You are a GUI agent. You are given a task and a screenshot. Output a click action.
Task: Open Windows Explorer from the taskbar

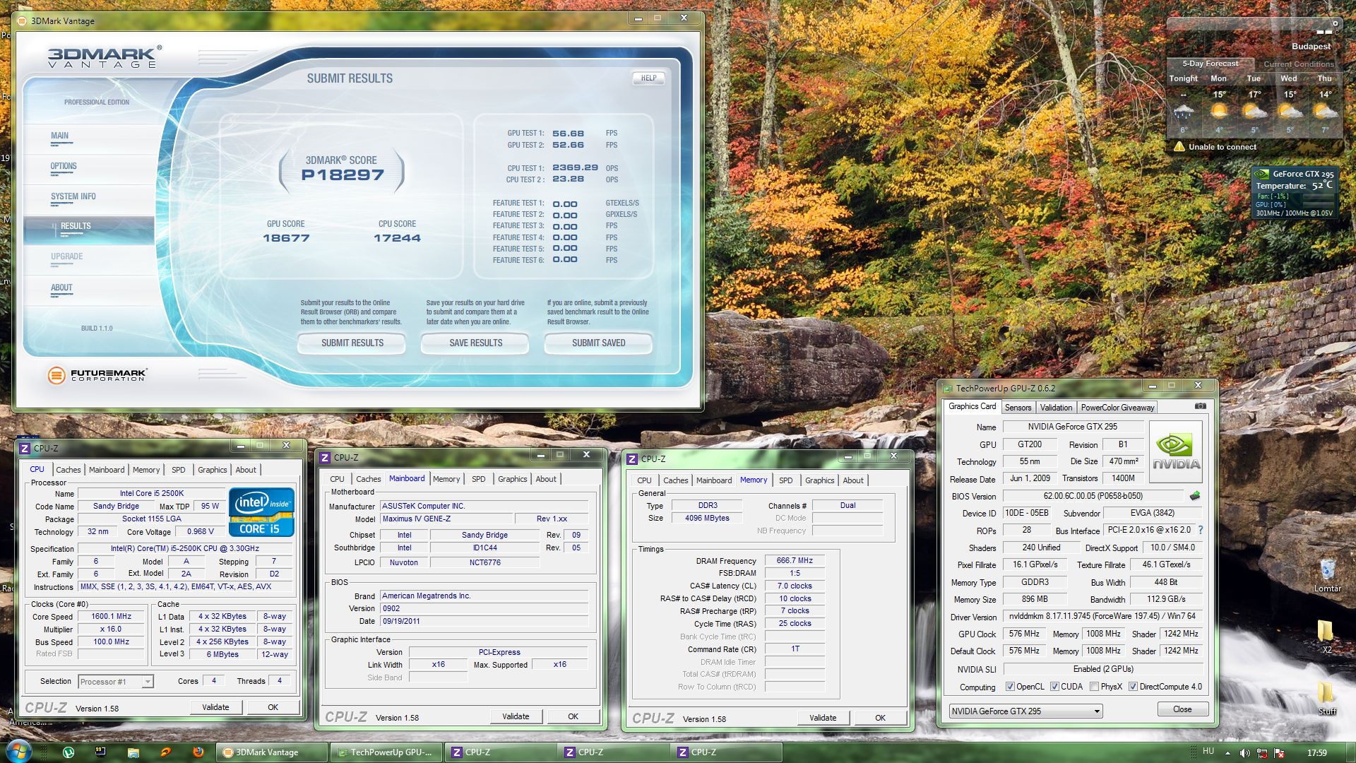[x=133, y=752]
